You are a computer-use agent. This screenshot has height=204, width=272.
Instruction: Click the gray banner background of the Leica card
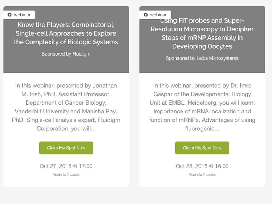(202, 67)
